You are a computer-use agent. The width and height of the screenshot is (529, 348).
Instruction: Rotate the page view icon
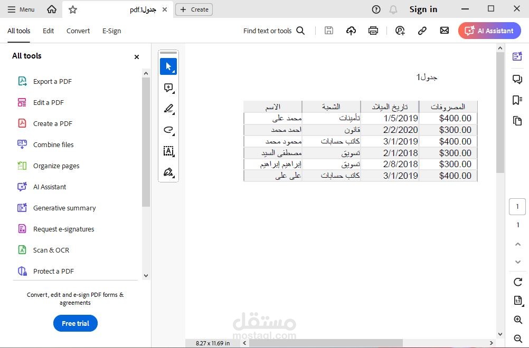click(x=518, y=282)
